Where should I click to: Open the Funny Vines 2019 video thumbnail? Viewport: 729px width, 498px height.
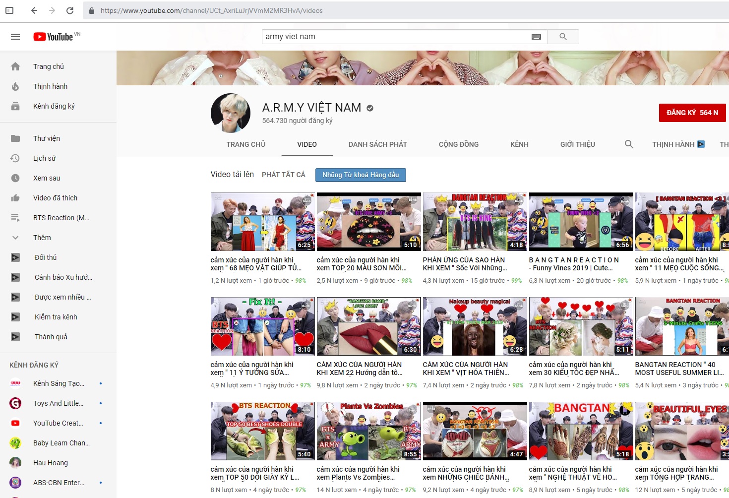(581, 222)
